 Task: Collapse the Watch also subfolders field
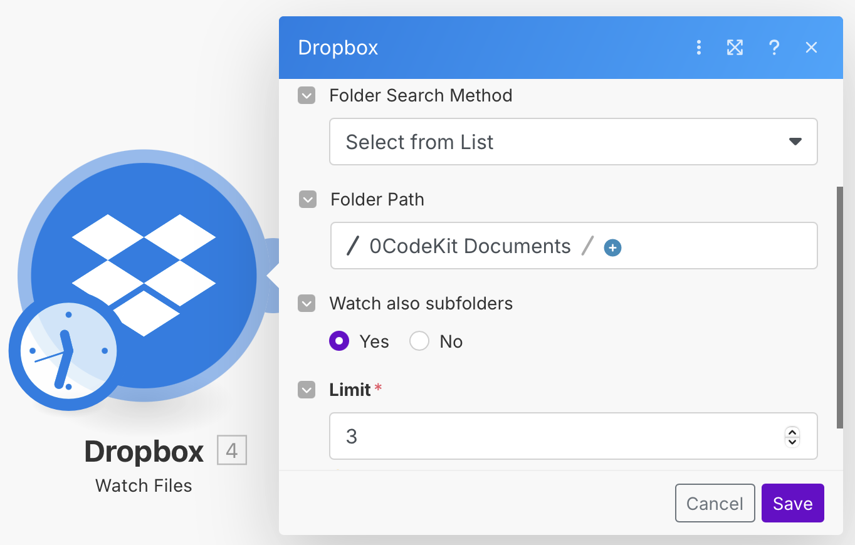pyautogui.click(x=307, y=304)
